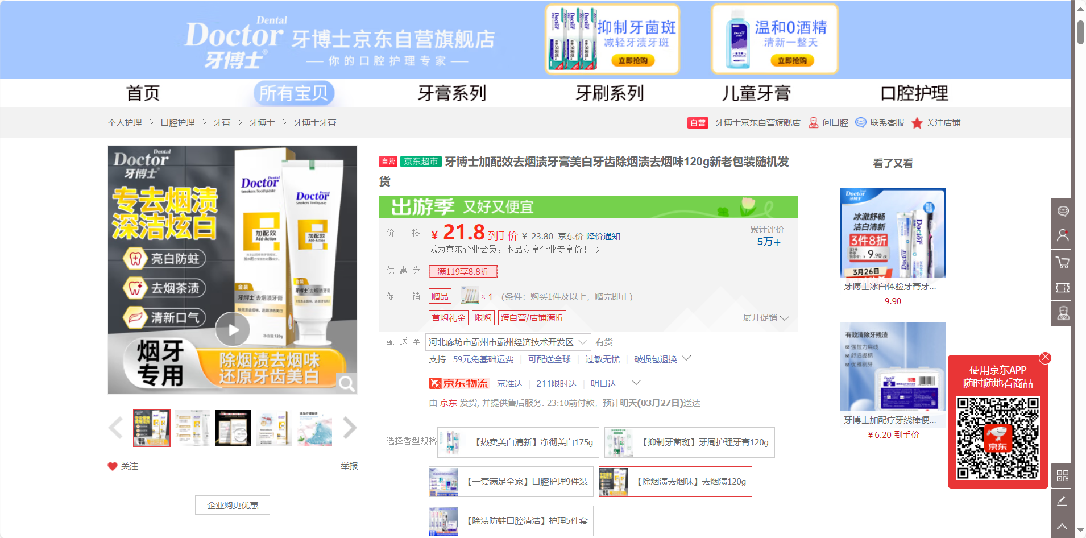Click the QR code sidebar icon

[1062, 475]
